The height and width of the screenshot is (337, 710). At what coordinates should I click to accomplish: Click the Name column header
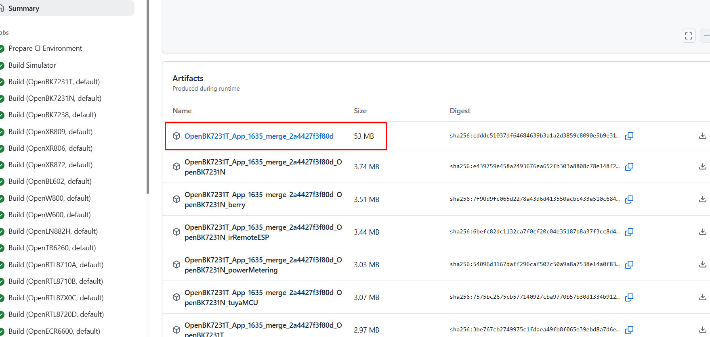coord(182,111)
